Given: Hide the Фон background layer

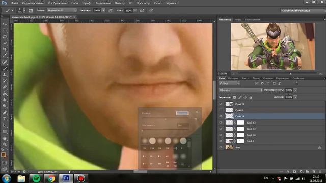Looking at the screenshot, I should click(221, 147).
